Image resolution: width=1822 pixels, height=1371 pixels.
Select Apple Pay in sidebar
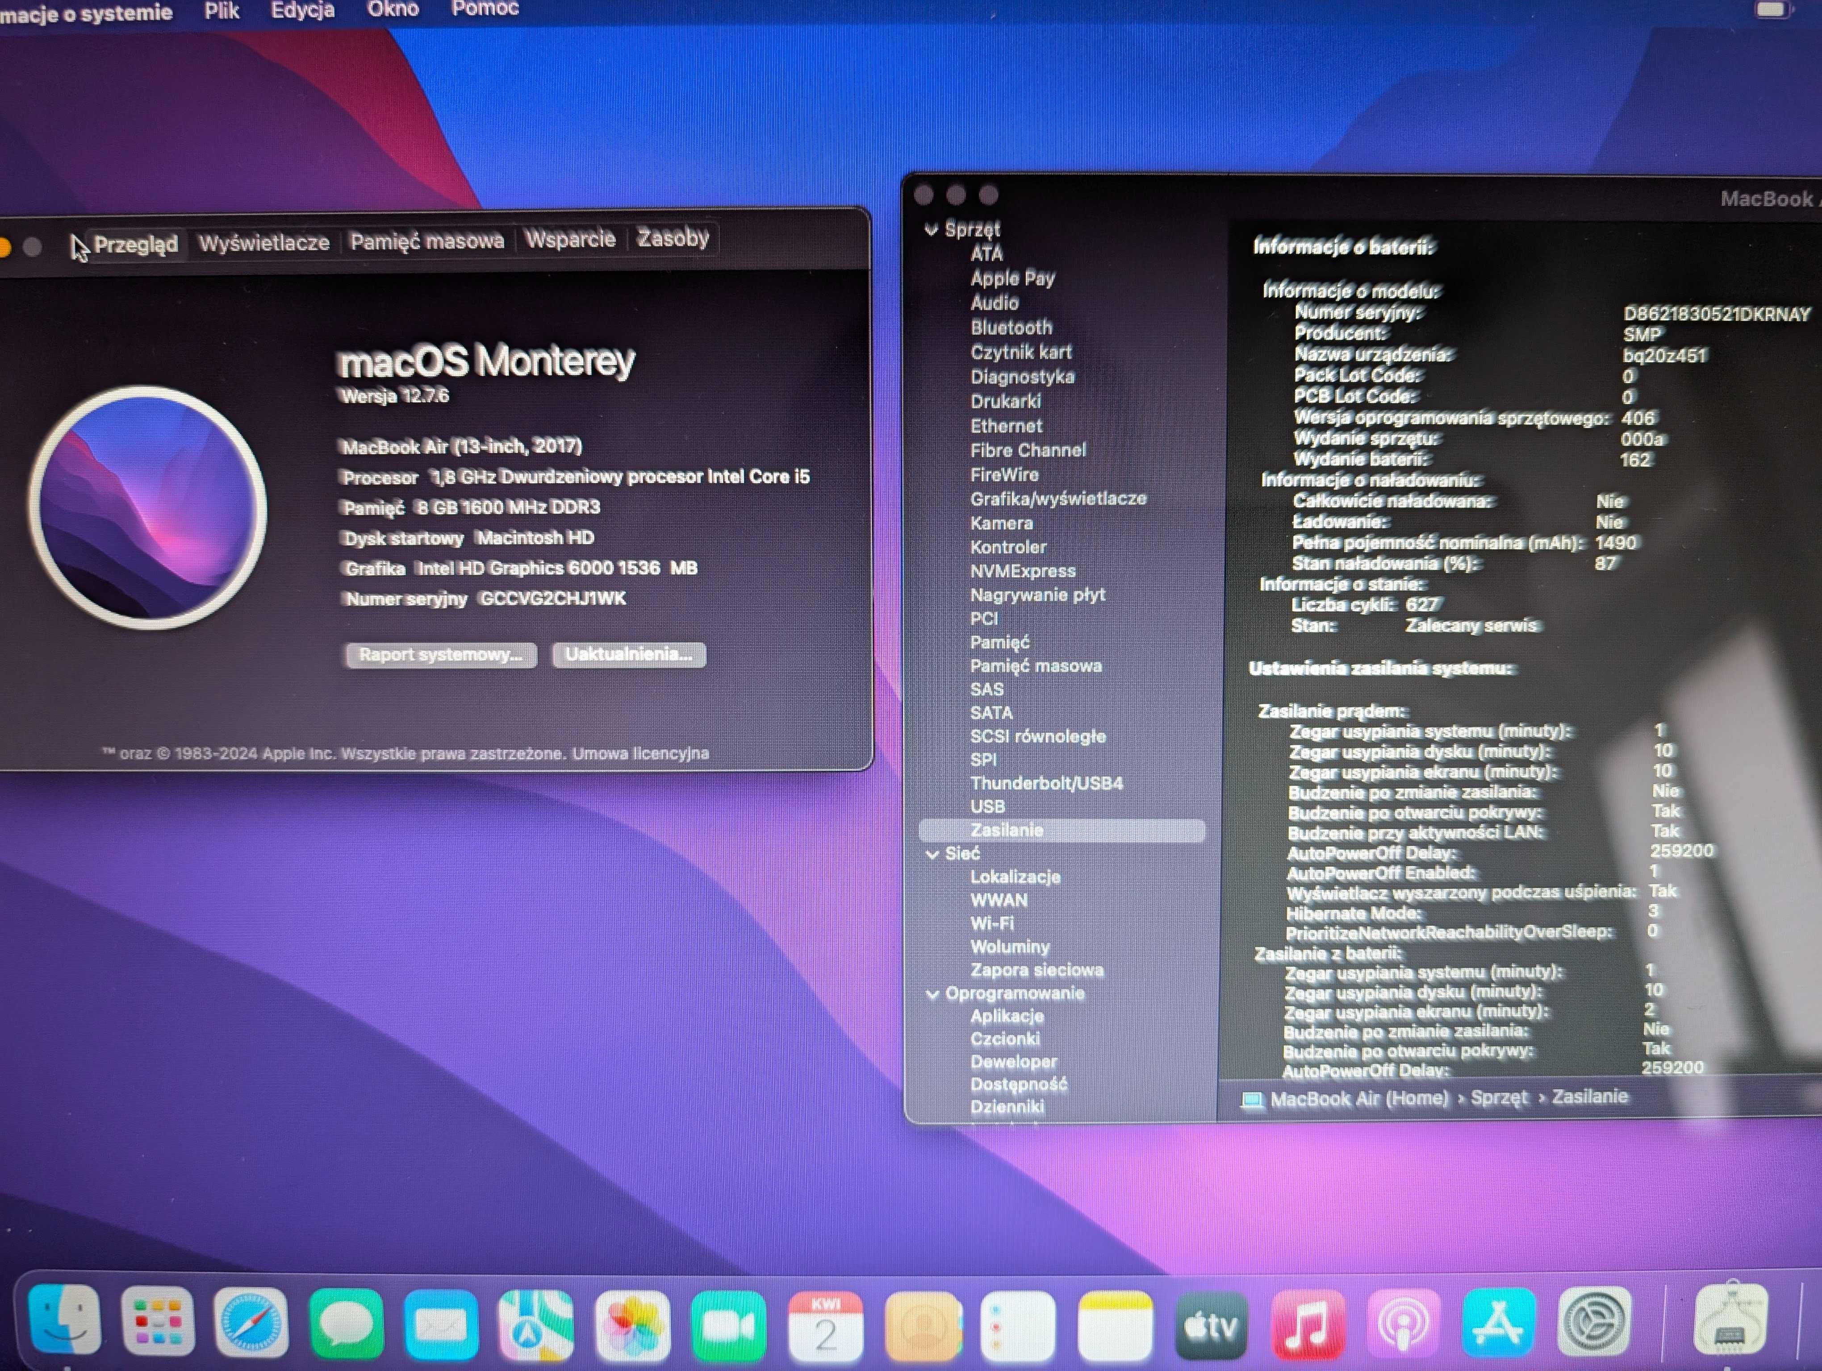tap(1012, 278)
